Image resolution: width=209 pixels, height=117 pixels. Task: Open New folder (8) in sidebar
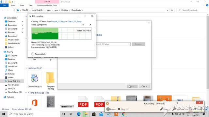14,43
